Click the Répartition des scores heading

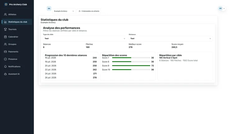point(115,55)
